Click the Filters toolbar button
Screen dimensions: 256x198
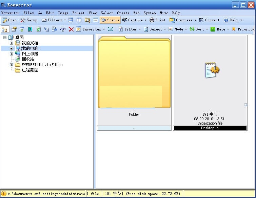52,20
